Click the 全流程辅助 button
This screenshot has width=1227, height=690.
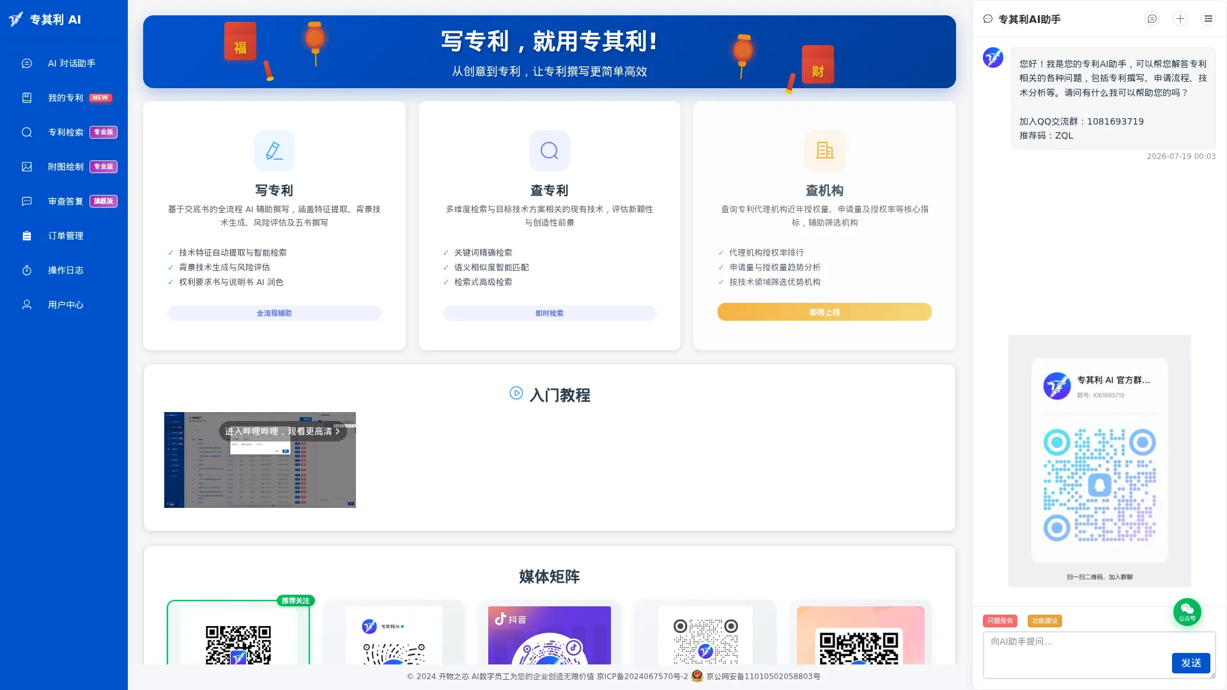tap(274, 313)
